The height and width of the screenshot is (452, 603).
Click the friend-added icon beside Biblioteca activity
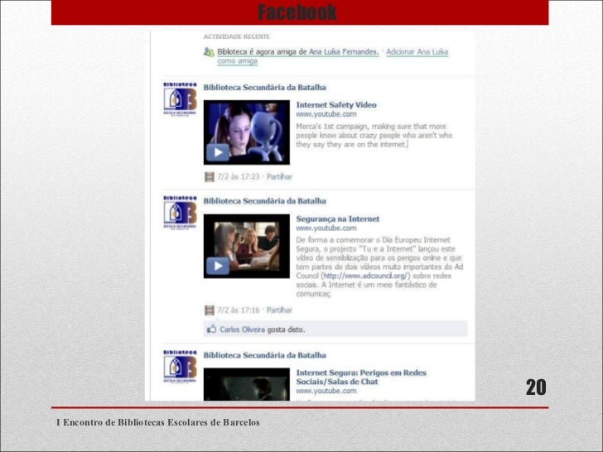(x=209, y=52)
